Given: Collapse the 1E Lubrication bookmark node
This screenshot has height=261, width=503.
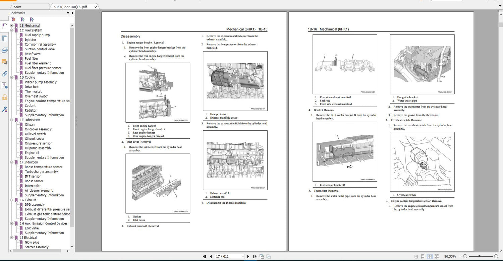Looking at the screenshot, I should coord(12,120).
